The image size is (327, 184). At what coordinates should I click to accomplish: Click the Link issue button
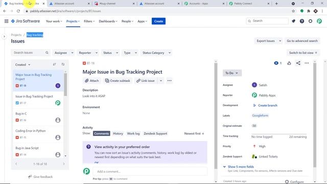click(146, 81)
